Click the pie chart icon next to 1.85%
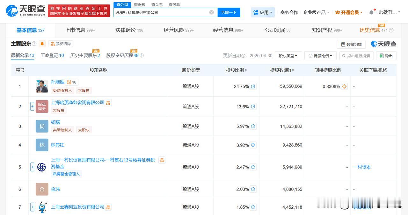The height and width of the screenshot is (215, 408). (x=253, y=207)
